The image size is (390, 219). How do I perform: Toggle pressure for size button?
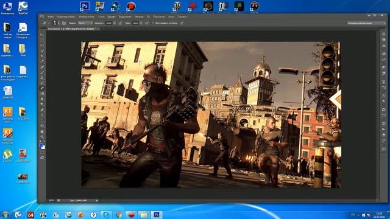point(182,23)
